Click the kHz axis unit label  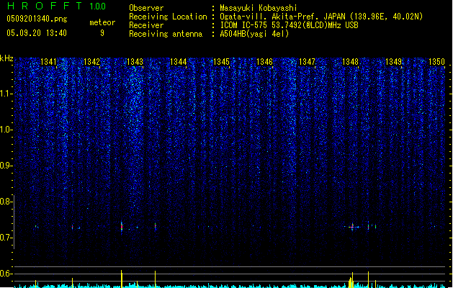(x=6, y=58)
